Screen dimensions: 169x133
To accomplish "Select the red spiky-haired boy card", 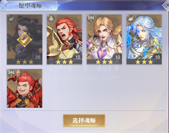I will (x=25, y=88).
